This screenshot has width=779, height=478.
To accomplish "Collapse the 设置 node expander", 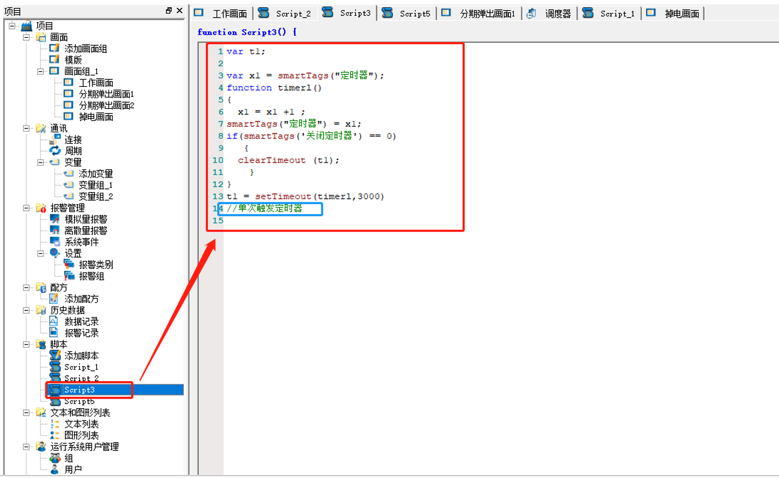I will coord(40,253).
